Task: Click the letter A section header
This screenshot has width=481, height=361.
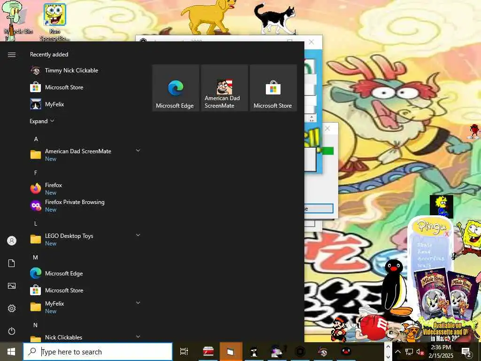Action: tap(36, 139)
